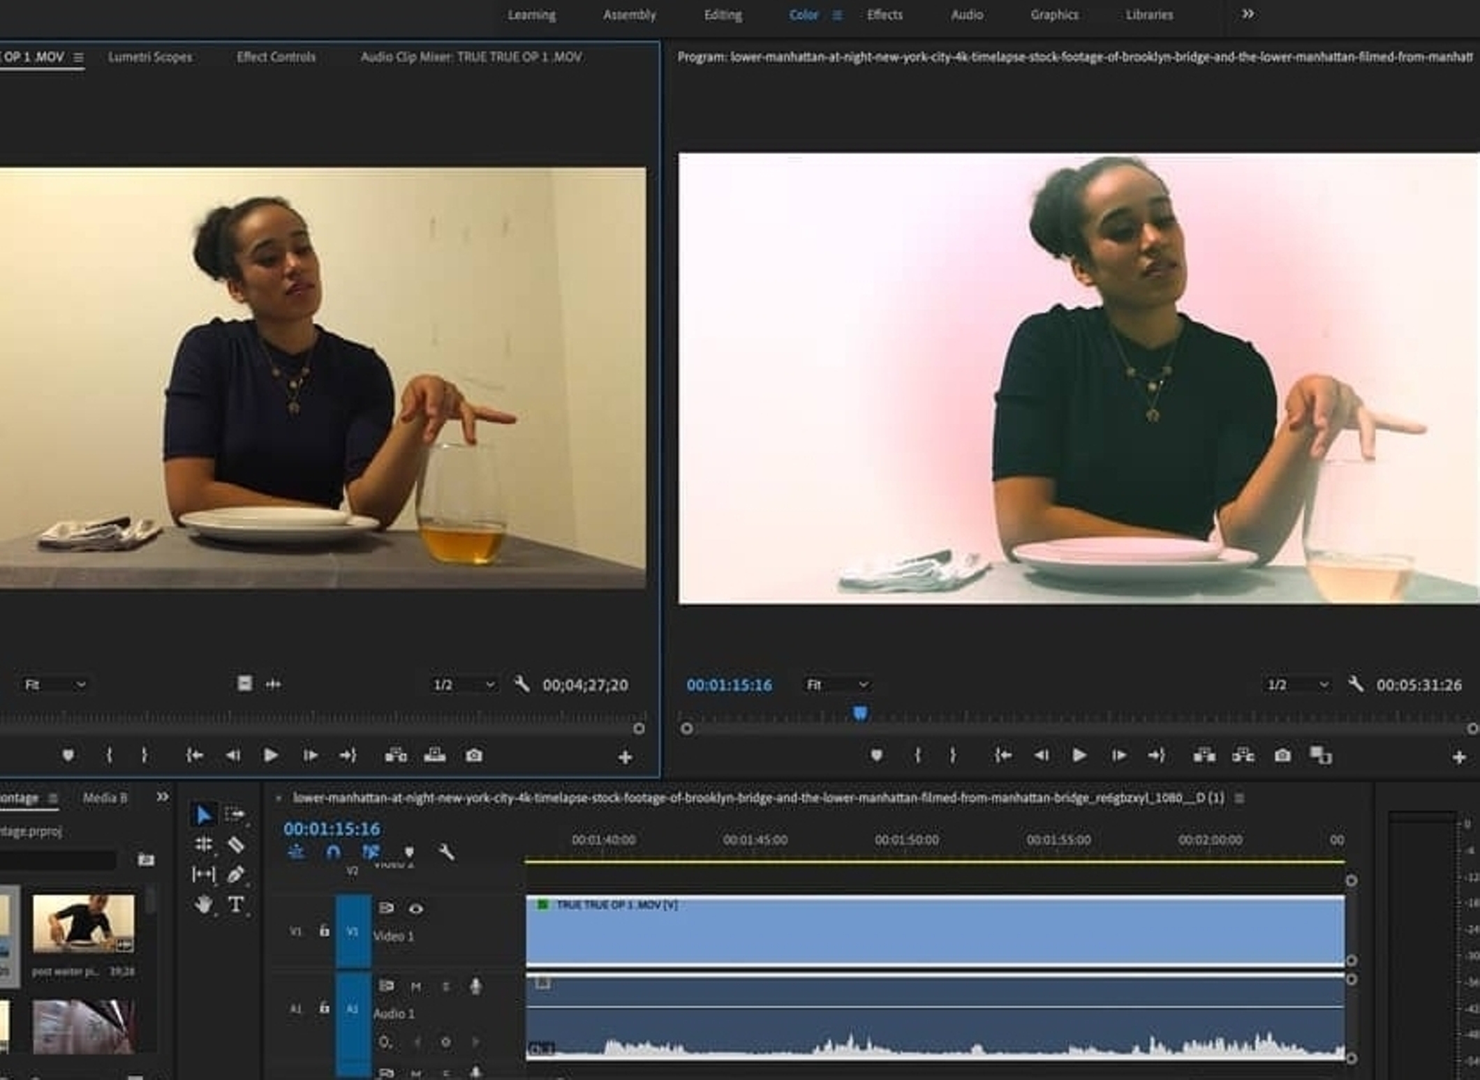Screen dimensions: 1480x1080
Task: Open Color workspace menu icon
Action: tap(837, 15)
